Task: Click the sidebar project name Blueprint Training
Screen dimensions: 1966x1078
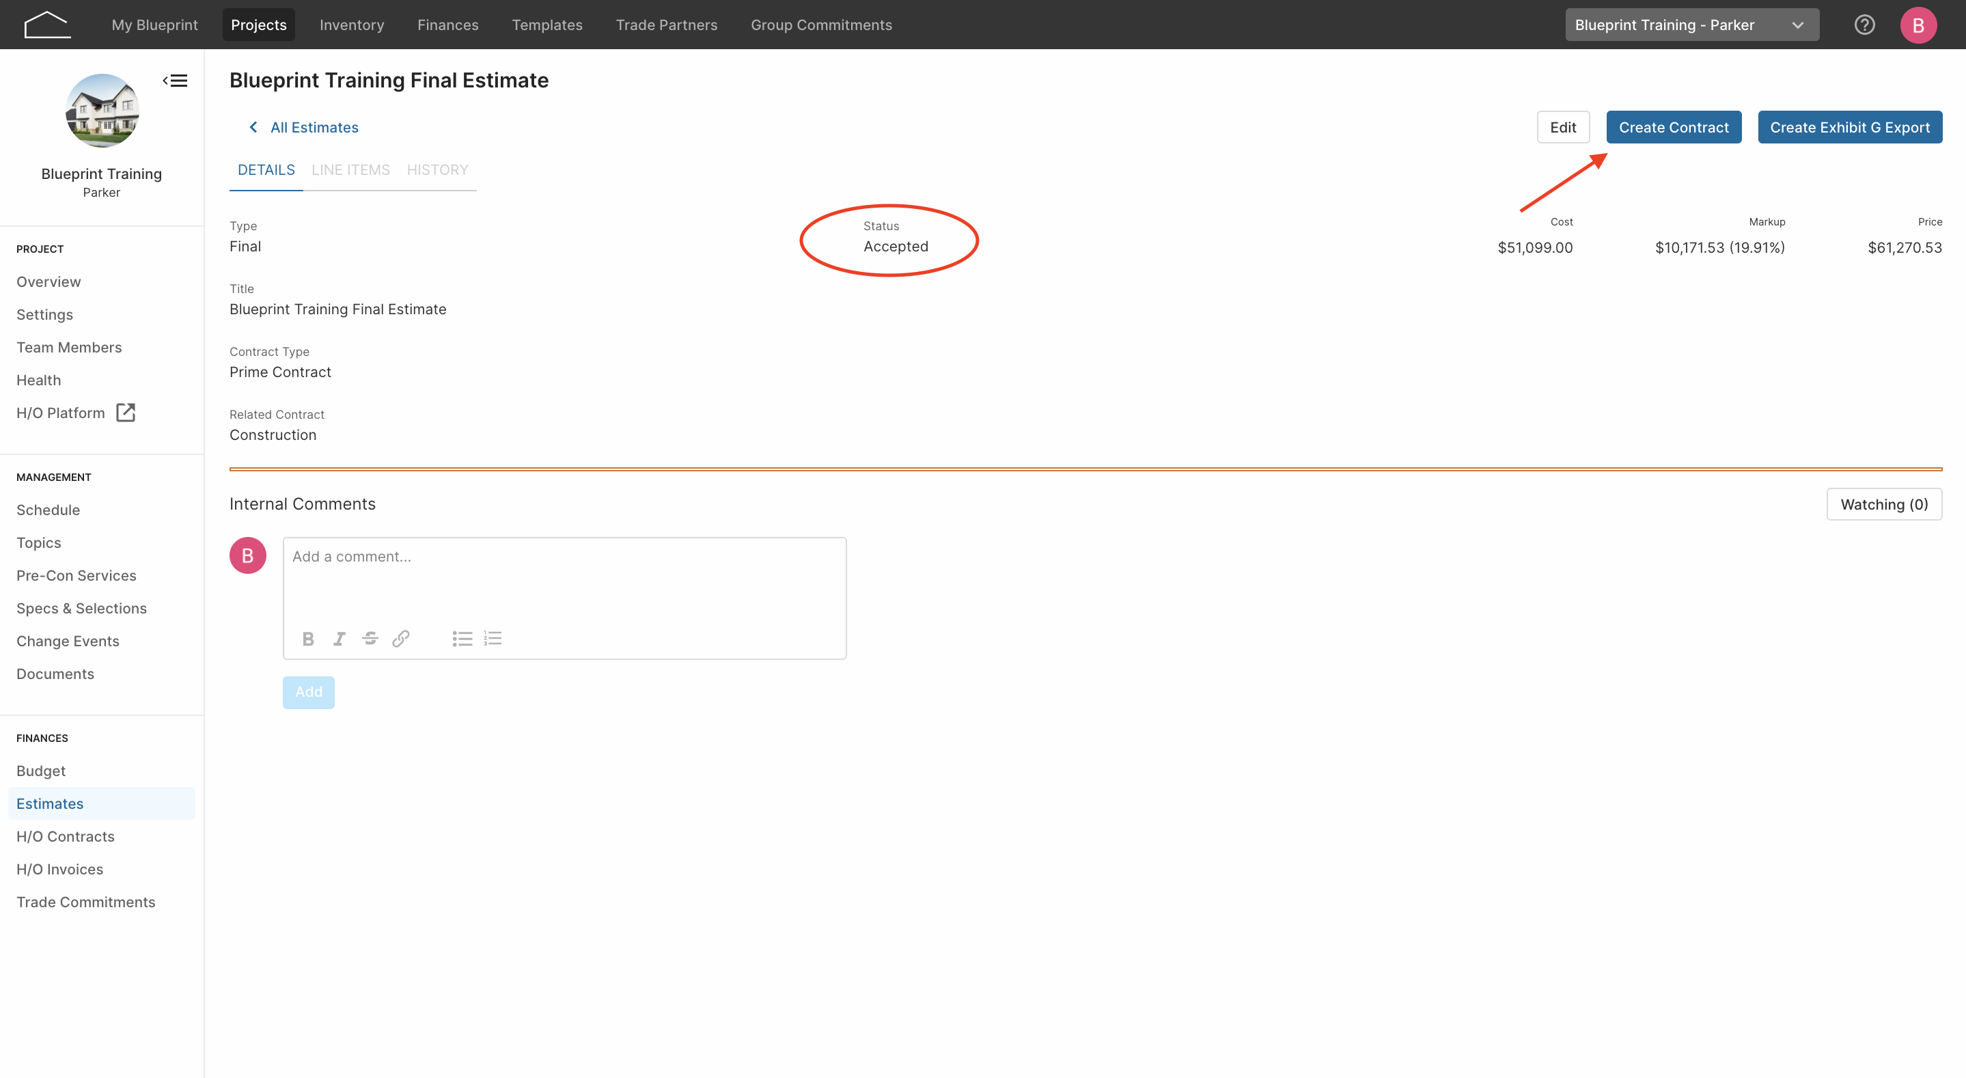Action: 102,174
